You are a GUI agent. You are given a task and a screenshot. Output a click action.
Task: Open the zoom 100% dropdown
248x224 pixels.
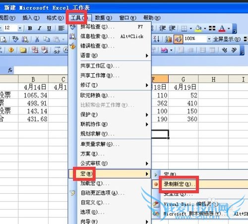pos(209,39)
